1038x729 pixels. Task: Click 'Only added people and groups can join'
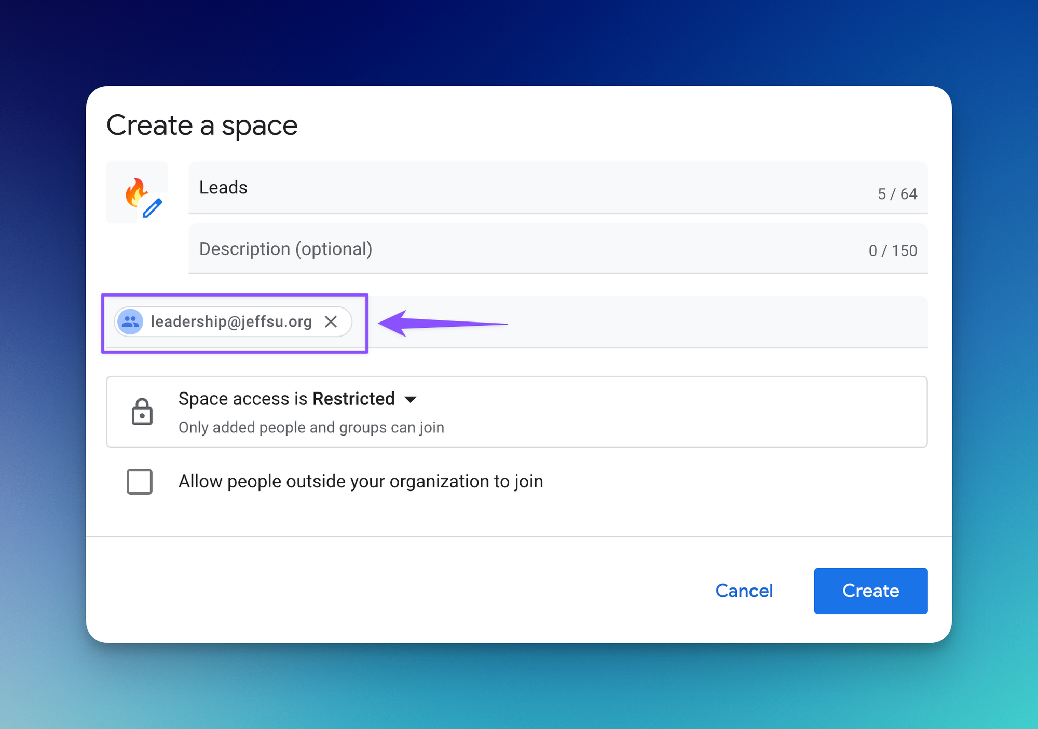click(311, 428)
